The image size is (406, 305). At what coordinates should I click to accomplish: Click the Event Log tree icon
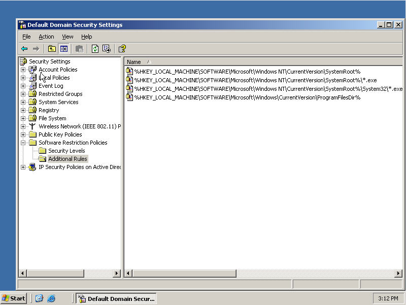tap(32, 86)
